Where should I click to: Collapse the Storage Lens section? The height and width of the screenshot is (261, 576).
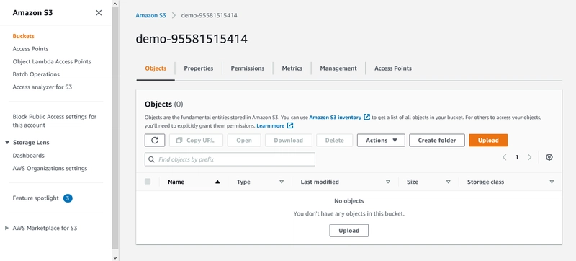coord(7,142)
